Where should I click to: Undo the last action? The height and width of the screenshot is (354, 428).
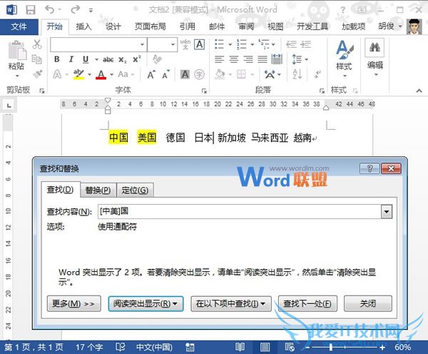49,9
